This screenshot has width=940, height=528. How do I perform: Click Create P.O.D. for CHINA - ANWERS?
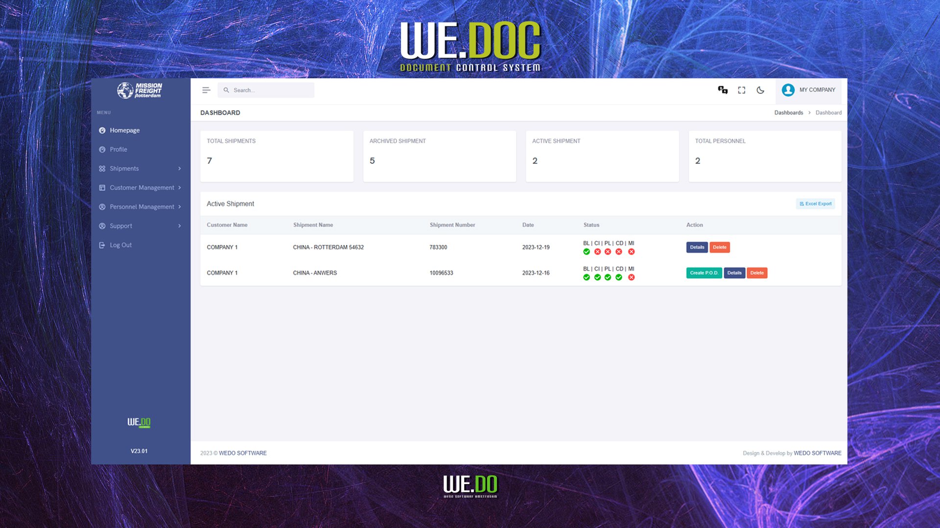click(704, 273)
